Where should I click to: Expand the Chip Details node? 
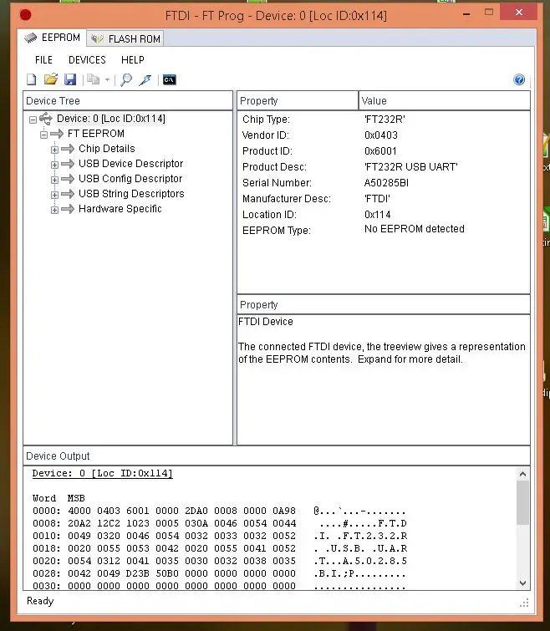(x=54, y=150)
